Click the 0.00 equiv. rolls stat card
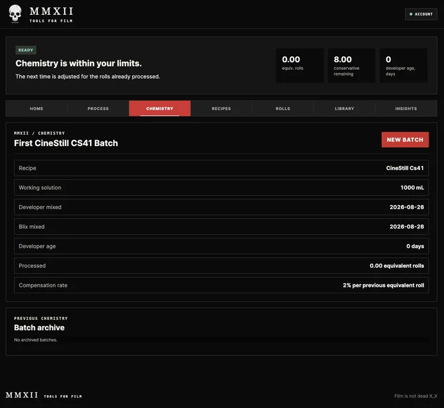This screenshot has width=444, height=408. (x=300, y=66)
